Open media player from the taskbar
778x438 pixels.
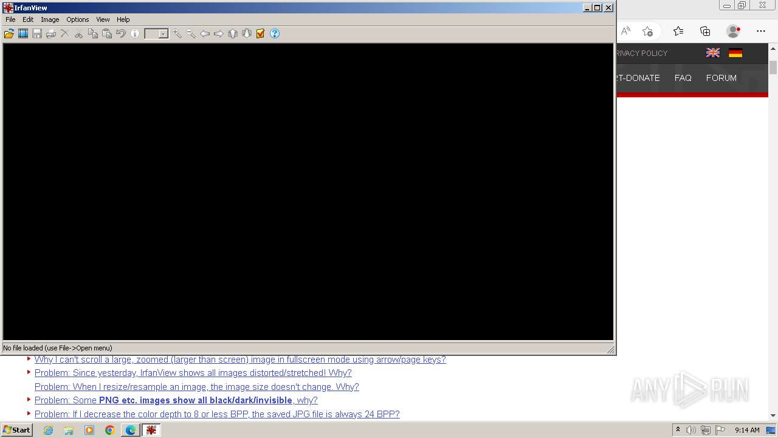click(x=89, y=430)
